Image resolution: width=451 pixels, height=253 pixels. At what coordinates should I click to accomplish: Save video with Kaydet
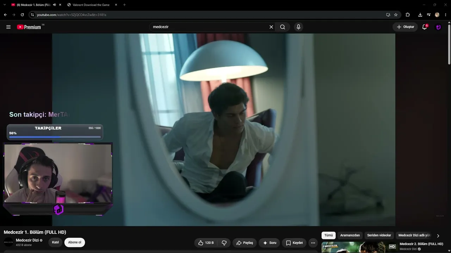[x=294, y=243]
